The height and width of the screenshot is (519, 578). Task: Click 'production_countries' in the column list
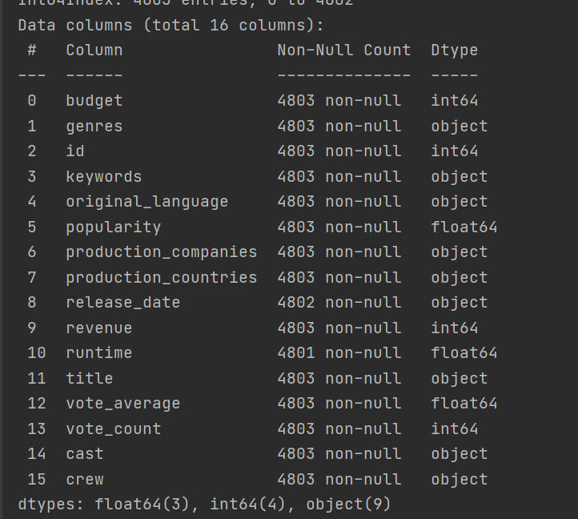coord(162,278)
